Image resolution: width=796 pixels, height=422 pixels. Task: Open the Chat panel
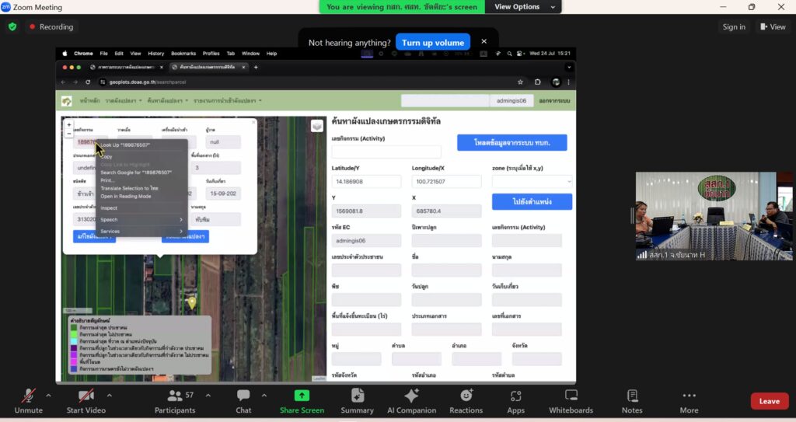(243, 396)
